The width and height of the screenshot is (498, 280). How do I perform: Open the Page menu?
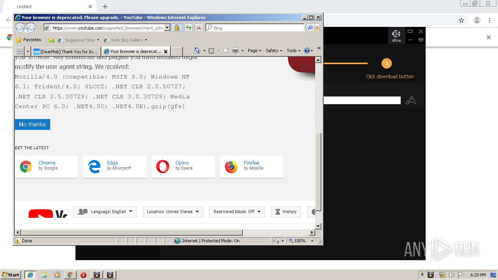pyautogui.click(x=254, y=51)
